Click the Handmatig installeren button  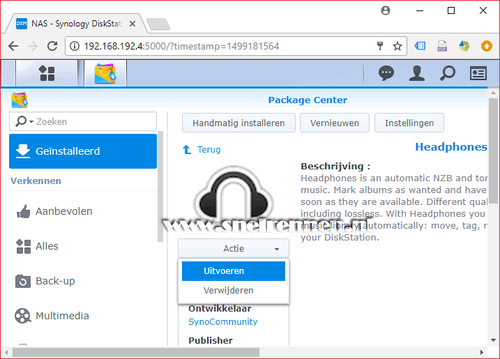[x=238, y=123]
